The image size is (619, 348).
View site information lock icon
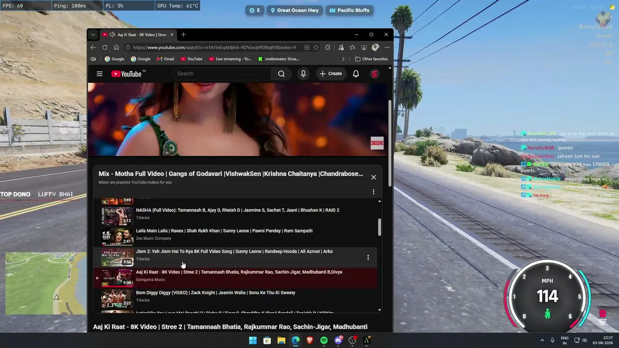coord(128,47)
